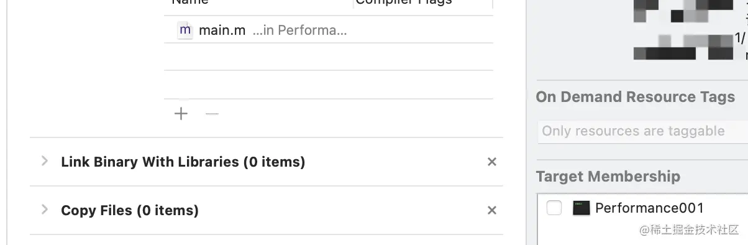Click the pixelated preview thumbnail
This screenshot has height=245, width=748.
[684, 30]
